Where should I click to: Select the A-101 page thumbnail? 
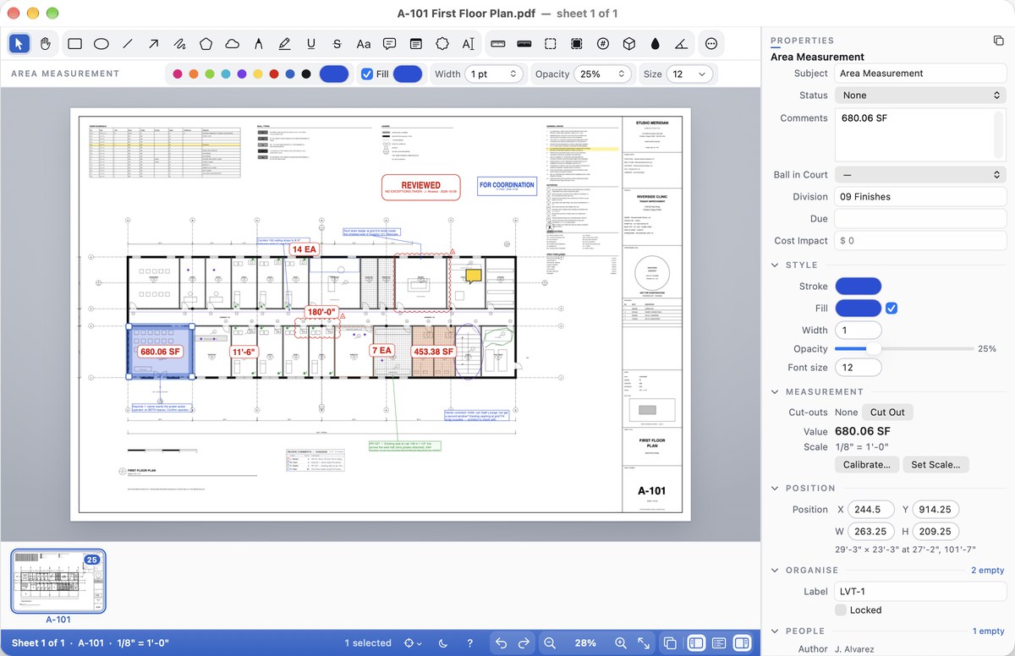[58, 581]
